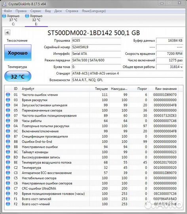Image resolution: width=187 pixels, height=214 pixels.
Task: Click status circle for Всего хост-чтений row
Action: [x=8, y=204]
